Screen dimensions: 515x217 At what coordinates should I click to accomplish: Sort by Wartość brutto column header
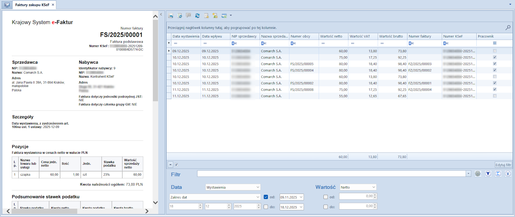point(392,36)
